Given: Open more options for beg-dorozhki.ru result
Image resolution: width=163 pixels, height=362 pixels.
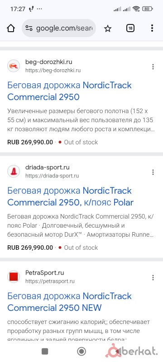Looking at the screenshot, I should pyautogui.click(x=153, y=67).
